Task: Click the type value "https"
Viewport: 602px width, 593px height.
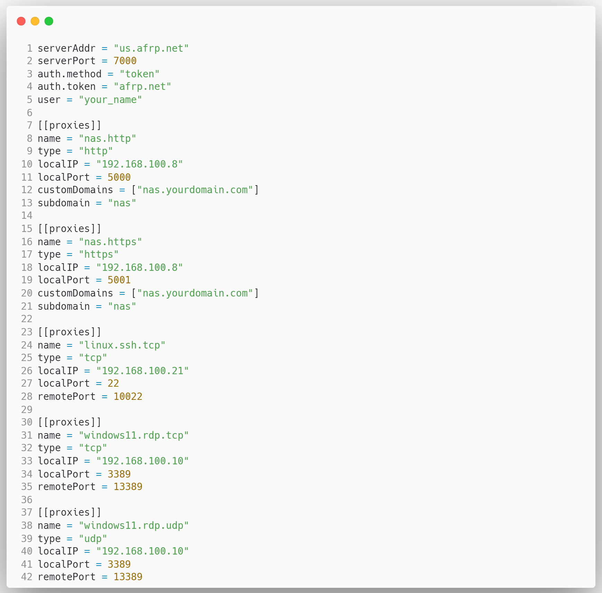Action: pos(99,254)
